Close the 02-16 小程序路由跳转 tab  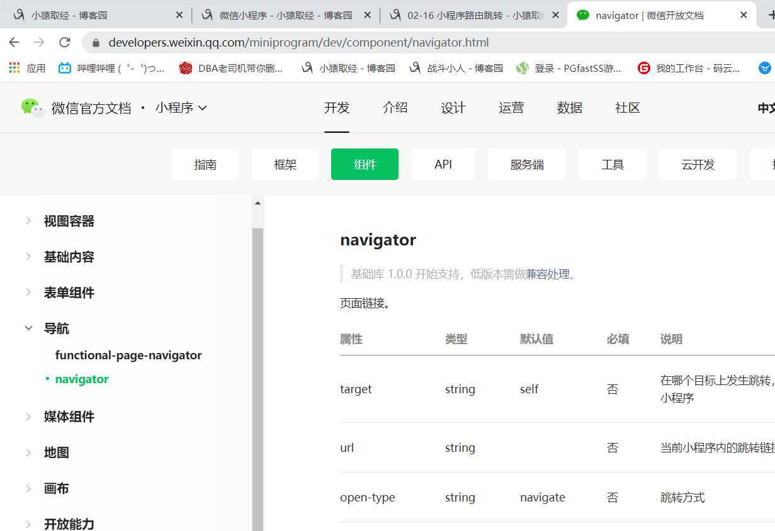coord(556,15)
